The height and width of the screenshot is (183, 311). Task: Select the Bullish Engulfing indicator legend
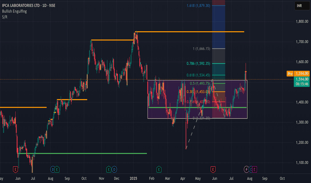point(14,11)
